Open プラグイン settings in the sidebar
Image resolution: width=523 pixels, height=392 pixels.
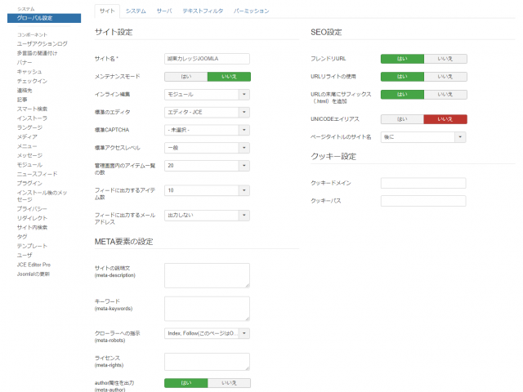pos(29,183)
